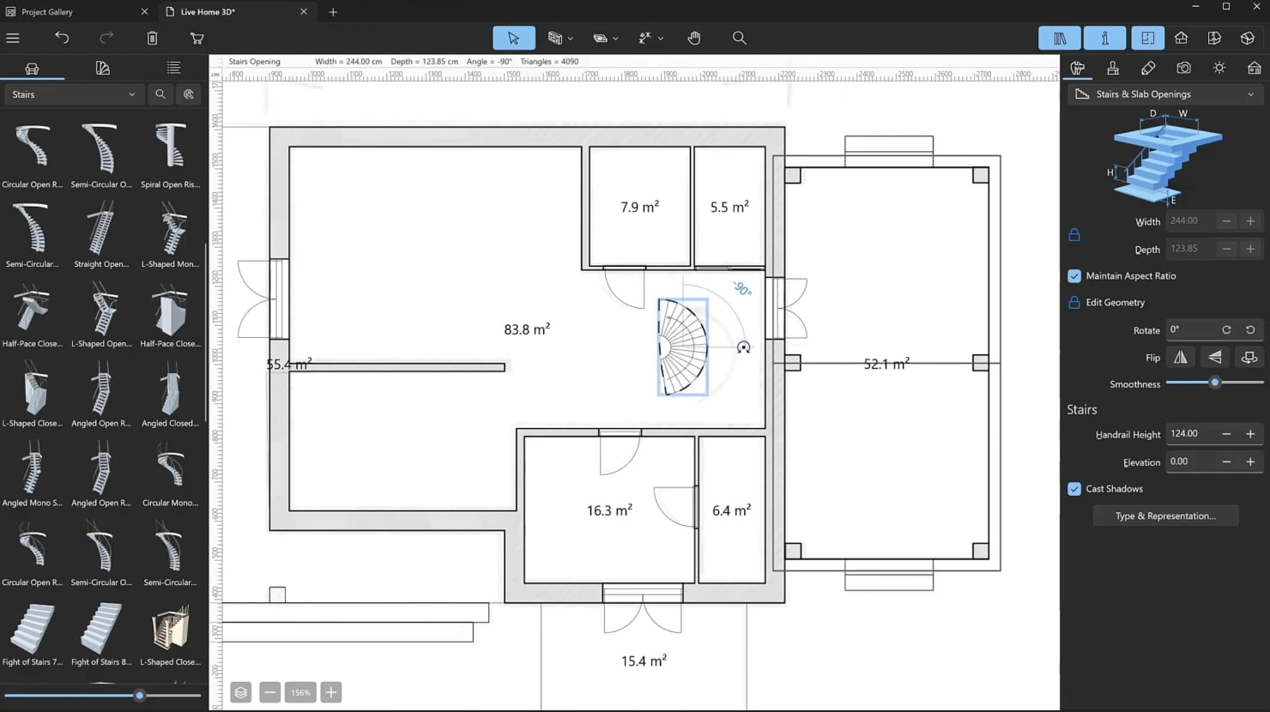
Task: Switch to 2D plan view
Action: [x=1147, y=38]
